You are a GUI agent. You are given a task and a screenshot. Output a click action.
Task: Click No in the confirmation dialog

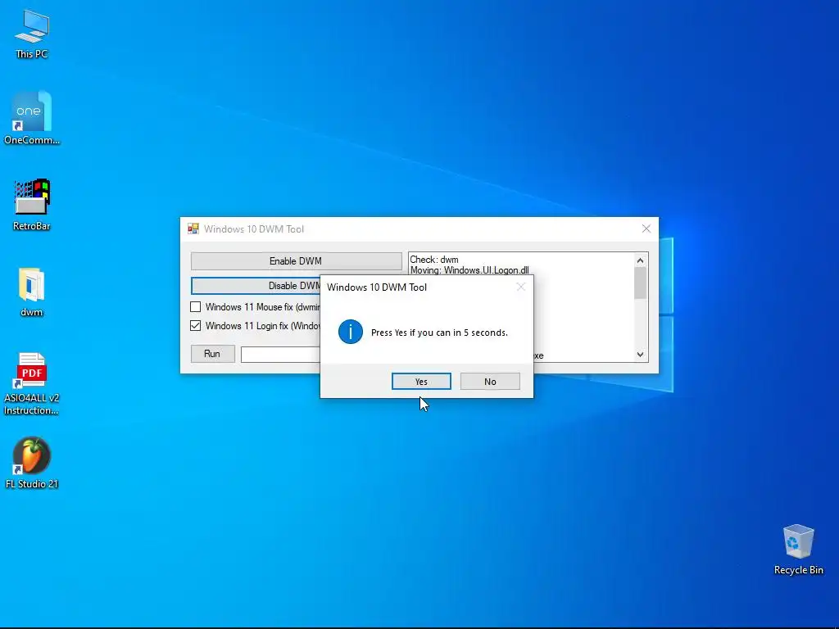tap(490, 382)
